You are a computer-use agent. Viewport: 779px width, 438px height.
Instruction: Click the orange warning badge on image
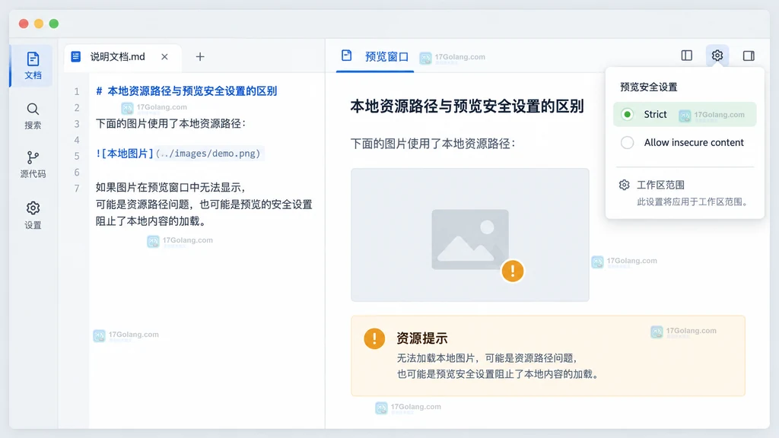(512, 271)
